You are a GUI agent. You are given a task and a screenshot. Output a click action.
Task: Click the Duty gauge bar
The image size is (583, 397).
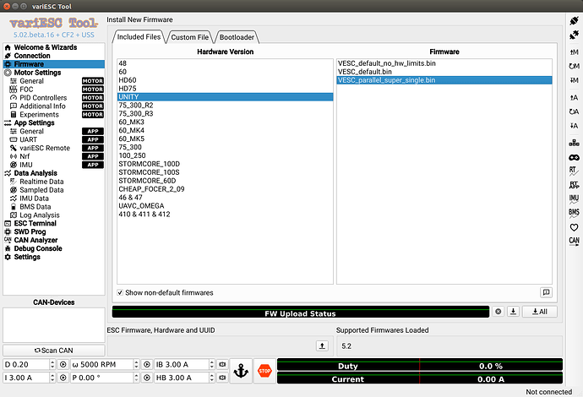pyautogui.click(x=420, y=365)
